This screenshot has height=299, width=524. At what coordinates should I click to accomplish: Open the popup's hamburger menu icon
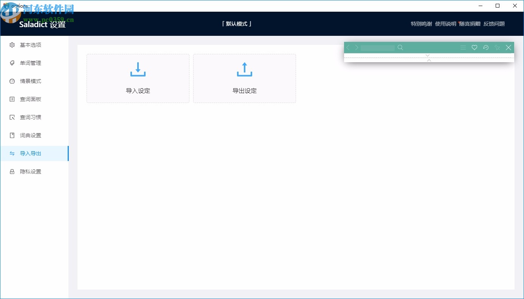coord(463,48)
